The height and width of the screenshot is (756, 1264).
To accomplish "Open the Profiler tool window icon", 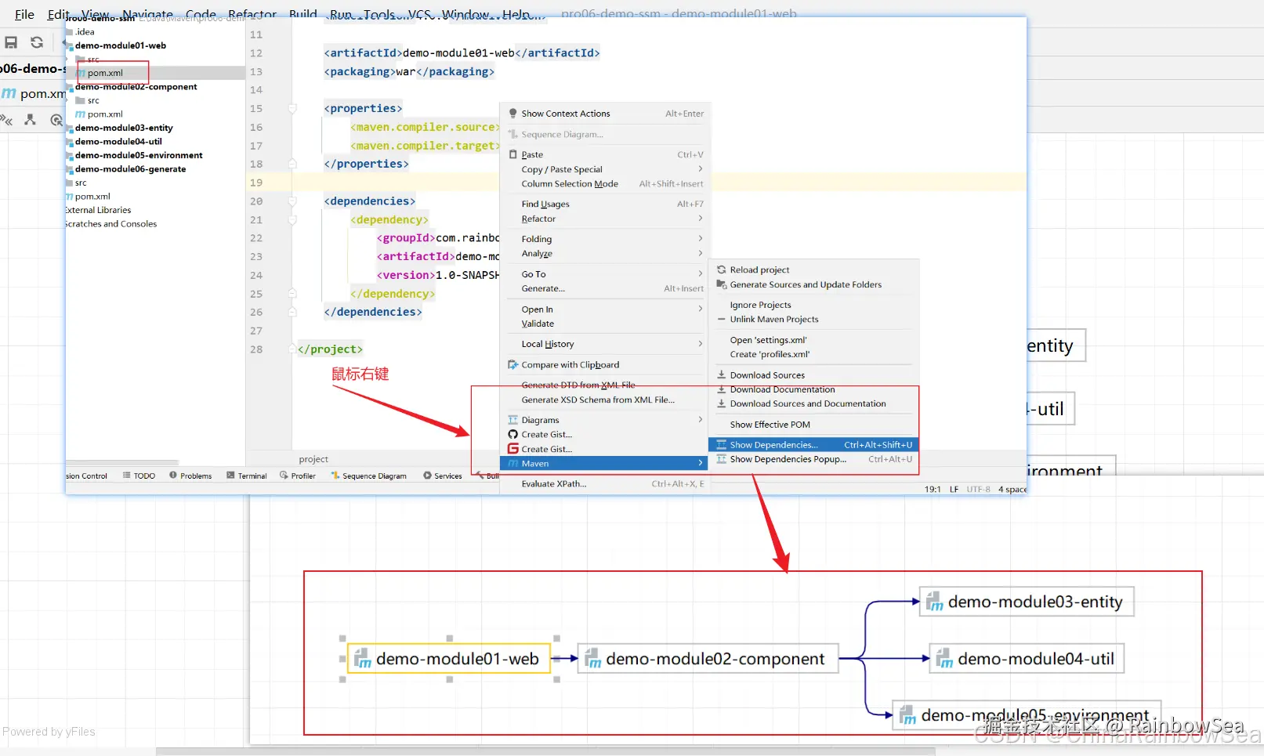I will pyautogui.click(x=284, y=476).
